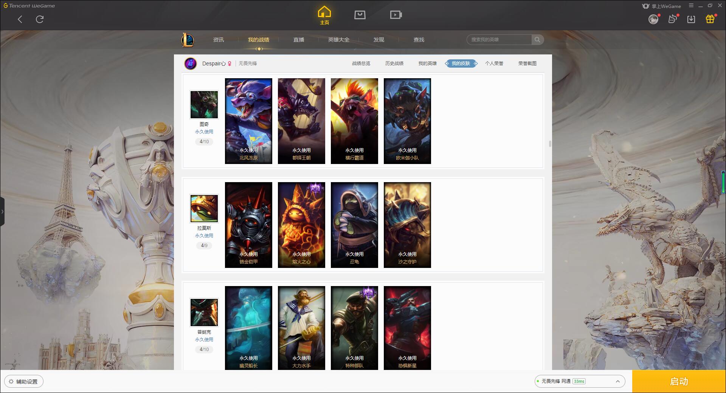Click the 无畏先锋 server label beside the username

coord(248,63)
